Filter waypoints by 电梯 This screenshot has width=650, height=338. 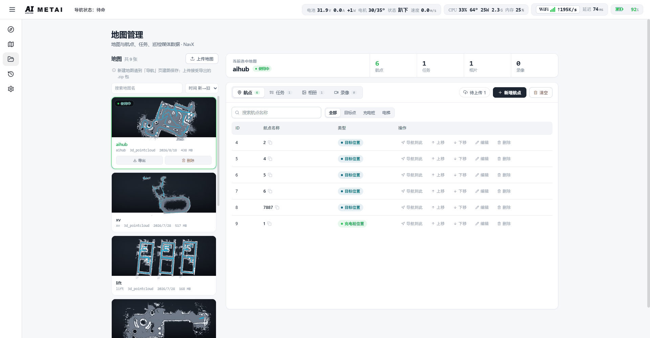click(x=386, y=113)
